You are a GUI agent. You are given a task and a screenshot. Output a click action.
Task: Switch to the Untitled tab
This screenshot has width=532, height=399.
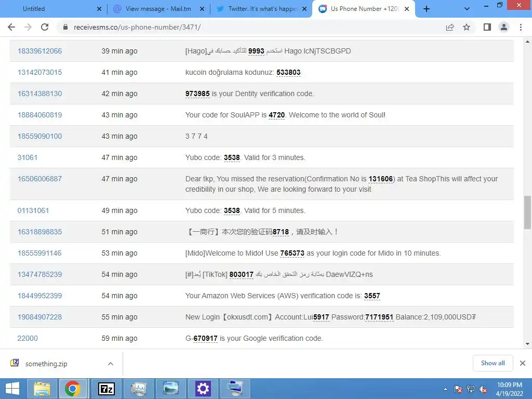(x=34, y=9)
